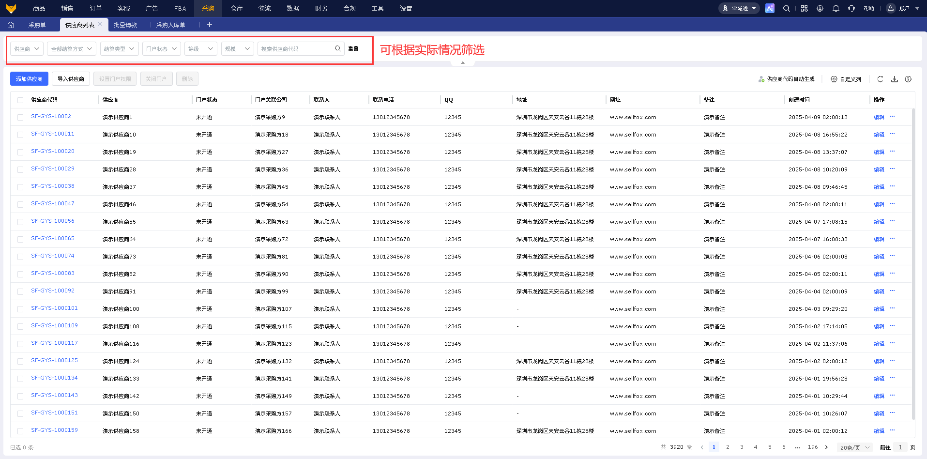Open the help question mark icon

908,79
